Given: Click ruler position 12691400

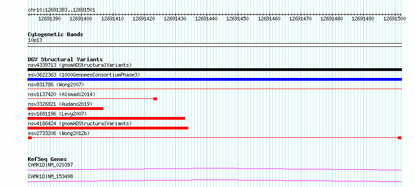Looking at the screenshot, I should tap(81, 19).
